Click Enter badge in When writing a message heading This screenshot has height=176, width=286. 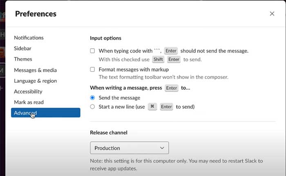[172, 88]
